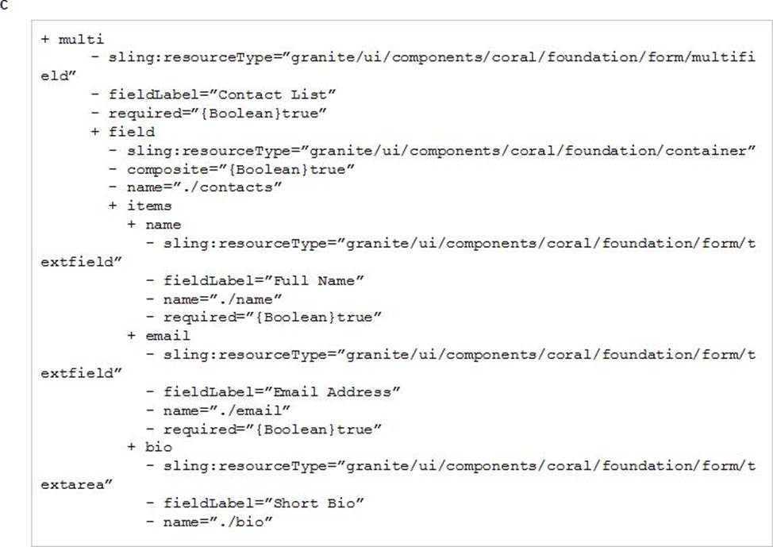Click the name="./bio" property line
773x547 pixels.
(x=218, y=522)
